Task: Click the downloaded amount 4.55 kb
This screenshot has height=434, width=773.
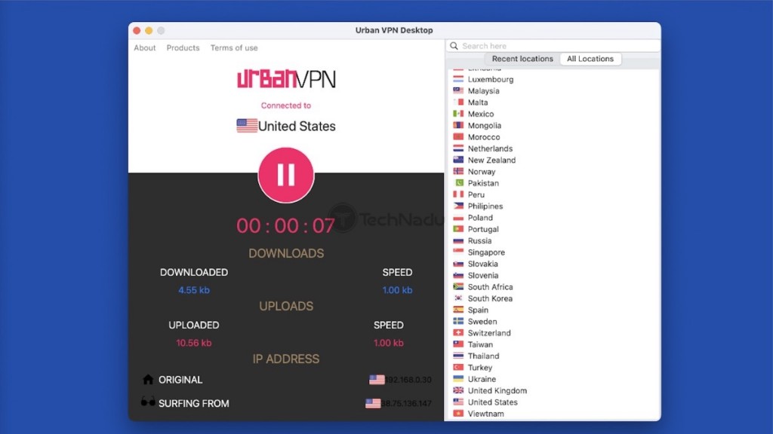Action: coord(194,290)
